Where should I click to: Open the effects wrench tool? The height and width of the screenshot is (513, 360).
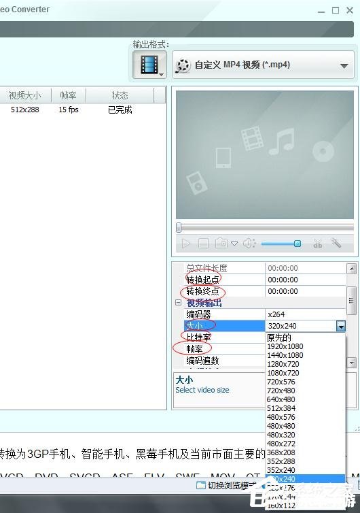point(336,243)
